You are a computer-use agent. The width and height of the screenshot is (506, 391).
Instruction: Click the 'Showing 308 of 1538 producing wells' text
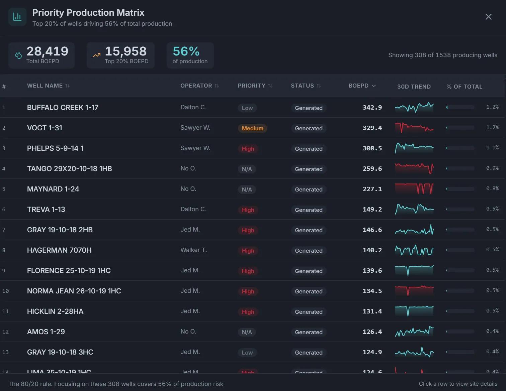442,55
